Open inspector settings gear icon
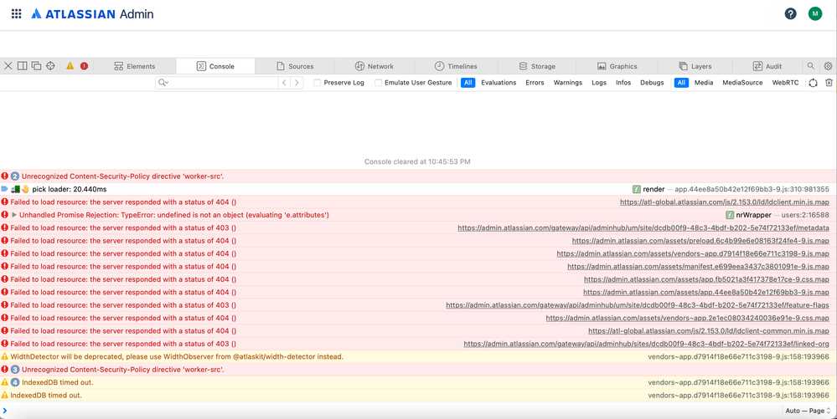Screen dimensions: 837x419 [828, 66]
